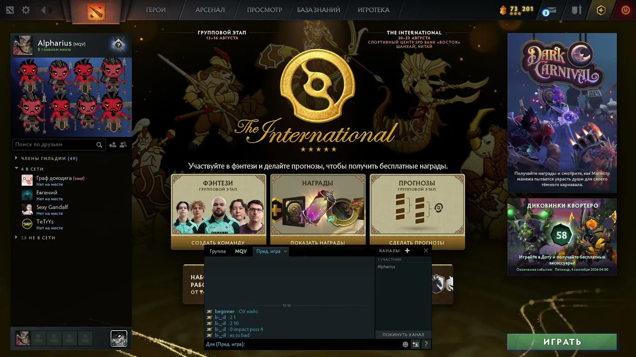636x357 pixels.
Task: Open the settings gear
Action: pos(26,10)
